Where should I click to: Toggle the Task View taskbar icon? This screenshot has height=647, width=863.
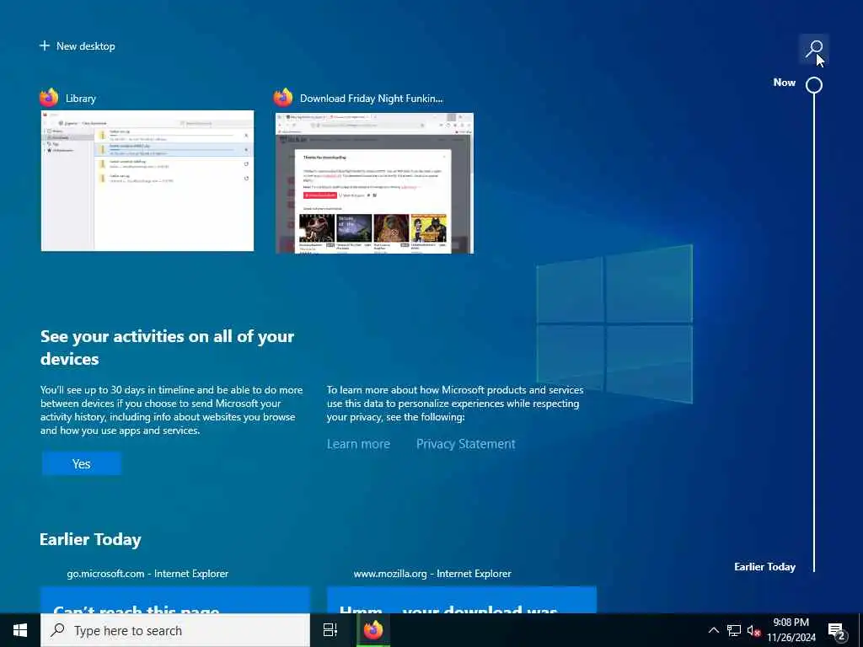330,630
